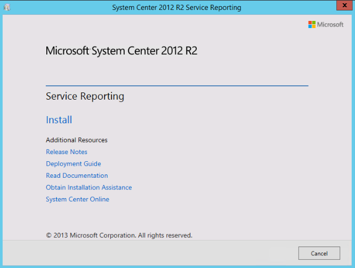
Task: Click the blue divider line above Service Reporting
Action: 176,86
